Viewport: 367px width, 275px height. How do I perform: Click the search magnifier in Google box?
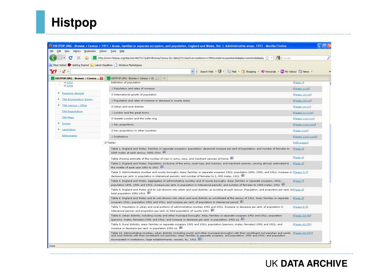[329, 58]
